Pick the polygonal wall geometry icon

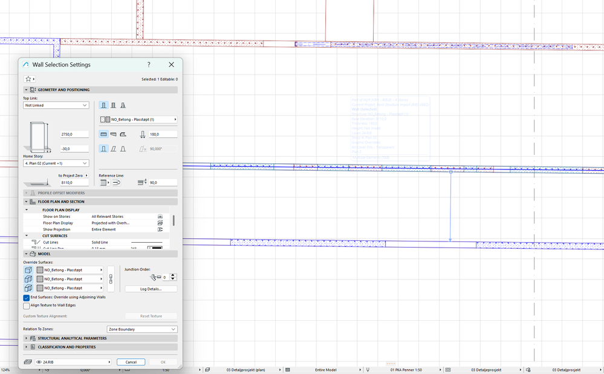123,134
